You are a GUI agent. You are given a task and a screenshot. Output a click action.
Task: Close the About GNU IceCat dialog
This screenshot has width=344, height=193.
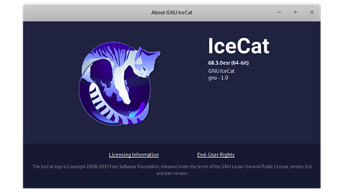312,12
